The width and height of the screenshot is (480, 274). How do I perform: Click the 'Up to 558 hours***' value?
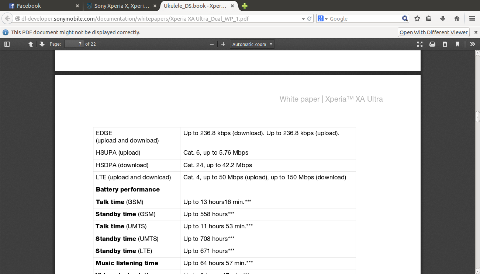coord(209,214)
